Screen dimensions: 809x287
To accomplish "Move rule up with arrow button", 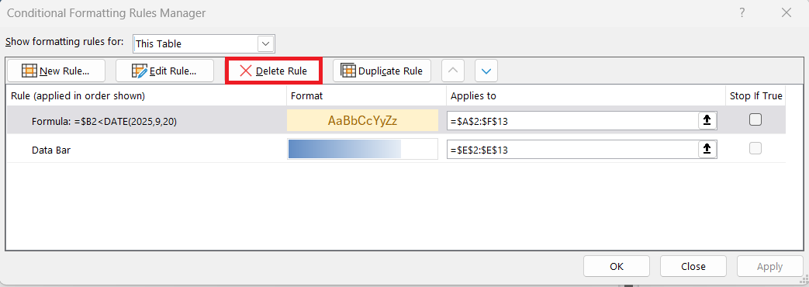I will pyautogui.click(x=453, y=71).
